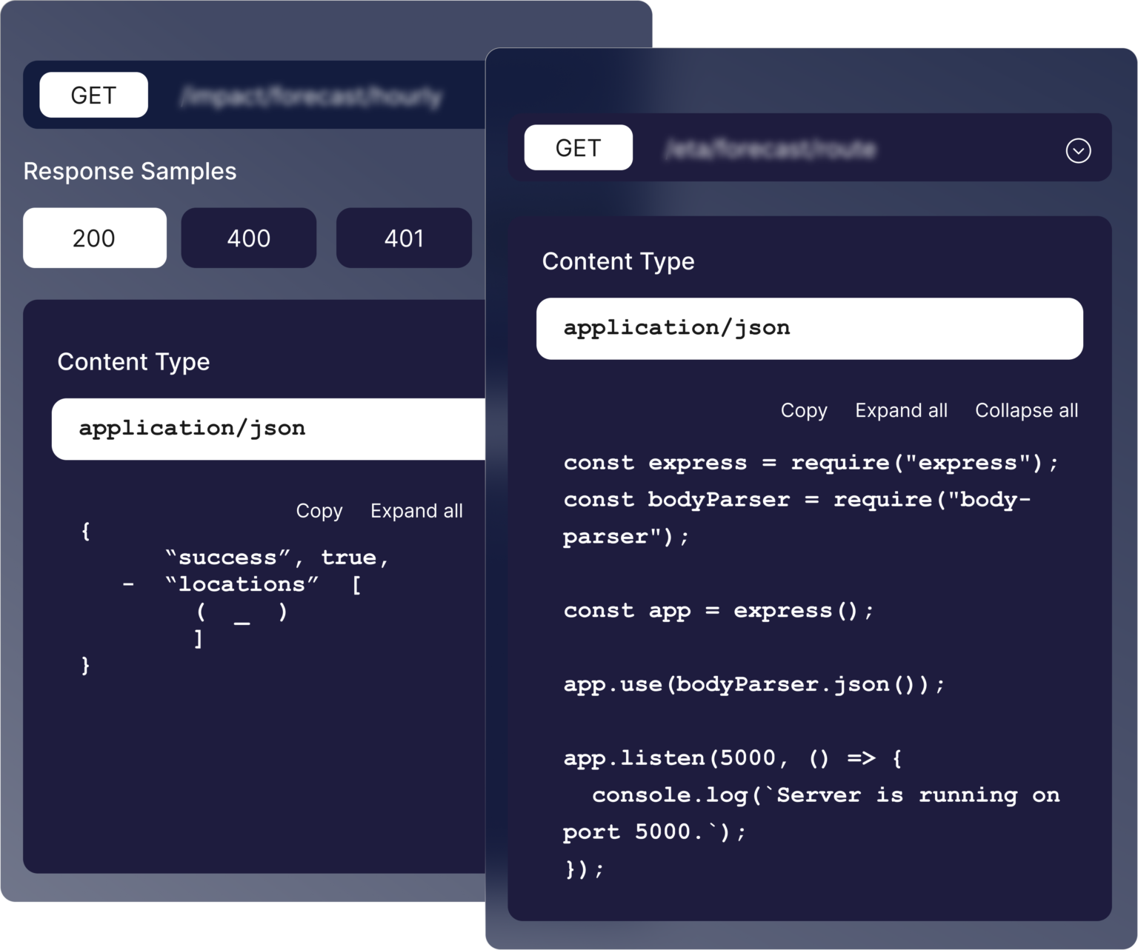Select the 401 response tab
The image size is (1138, 950).
tap(404, 238)
